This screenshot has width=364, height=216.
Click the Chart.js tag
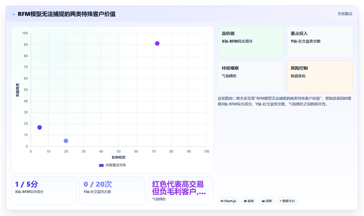[x=228, y=201]
